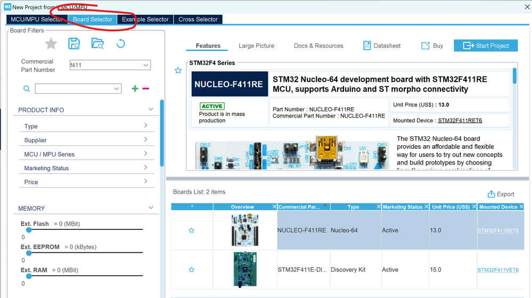Image resolution: width=532 pixels, height=298 pixels.
Task: Remove the Type column via its X
Action: click(379, 206)
